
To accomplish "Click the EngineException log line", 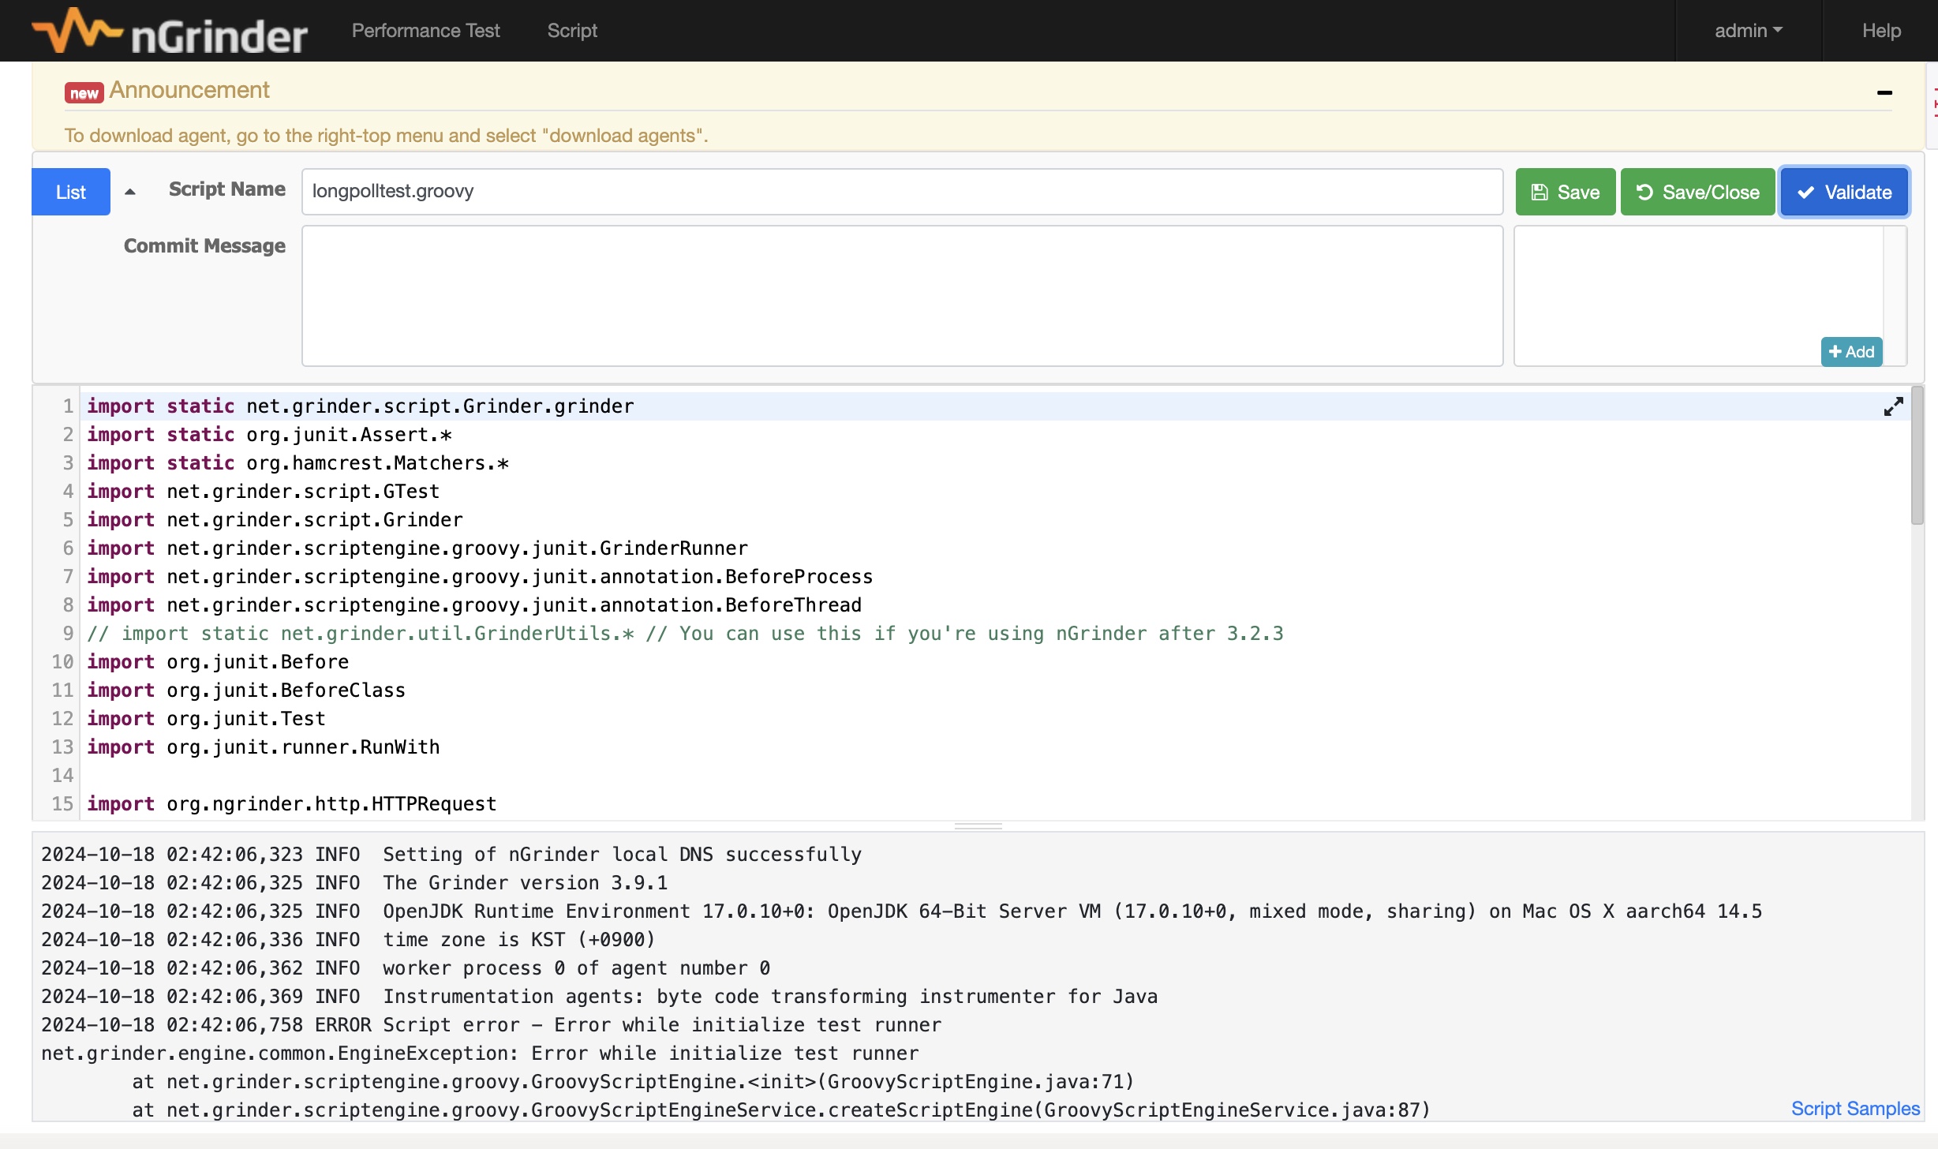I will click(x=480, y=1054).
